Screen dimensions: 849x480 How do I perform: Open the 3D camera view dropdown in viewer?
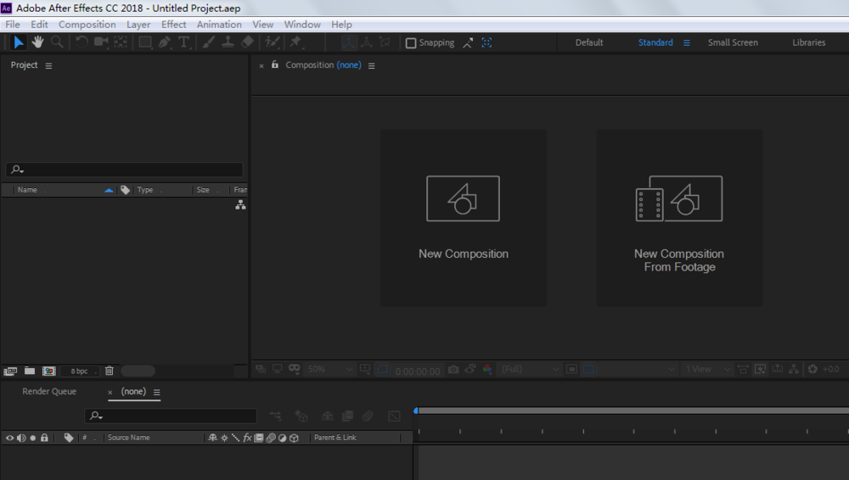(x=638, y=369)
